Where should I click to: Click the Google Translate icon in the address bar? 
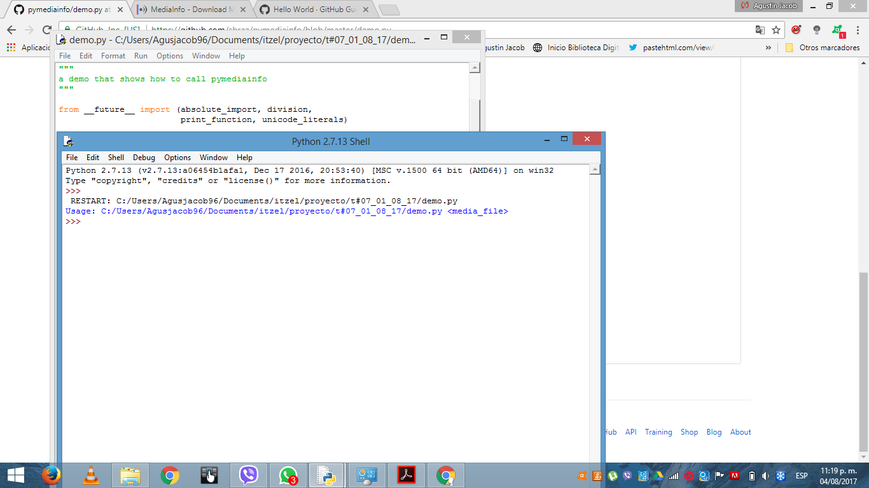(760, 30)
